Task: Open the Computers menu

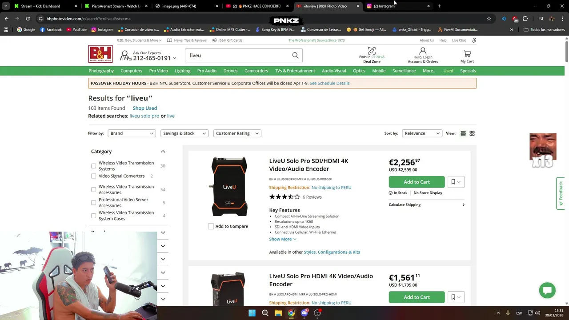Action: click(x=131, y=71)
